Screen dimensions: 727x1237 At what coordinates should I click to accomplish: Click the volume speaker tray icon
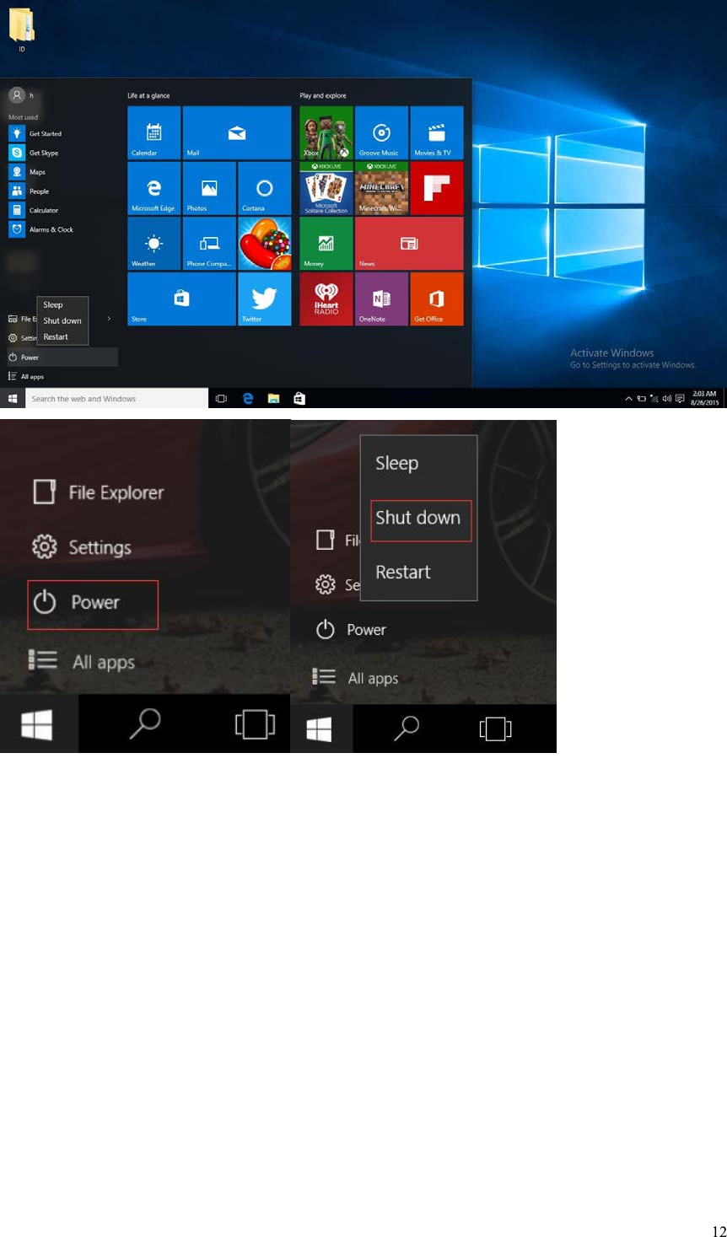click(666, 399)
